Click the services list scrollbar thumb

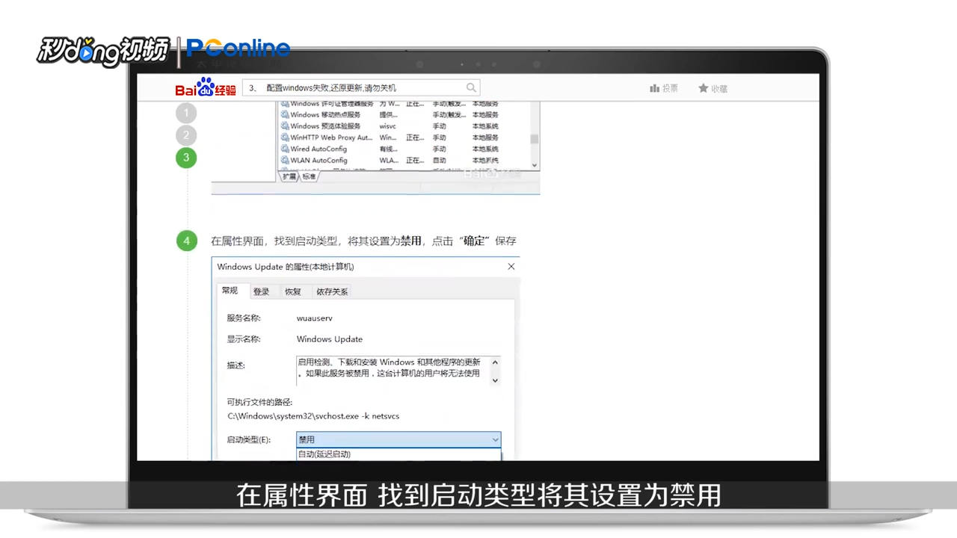point(534,139)
